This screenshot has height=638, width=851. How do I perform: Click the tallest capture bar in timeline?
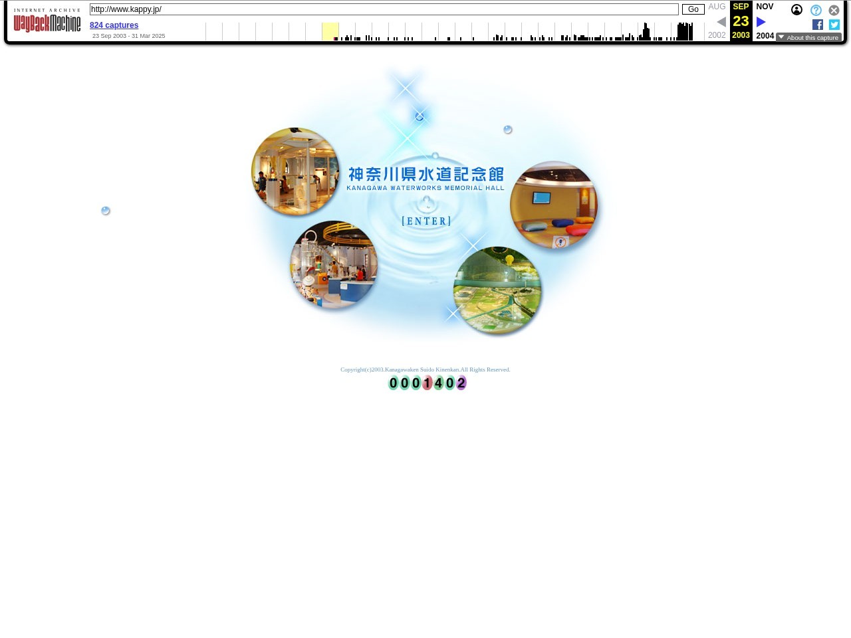645,31
